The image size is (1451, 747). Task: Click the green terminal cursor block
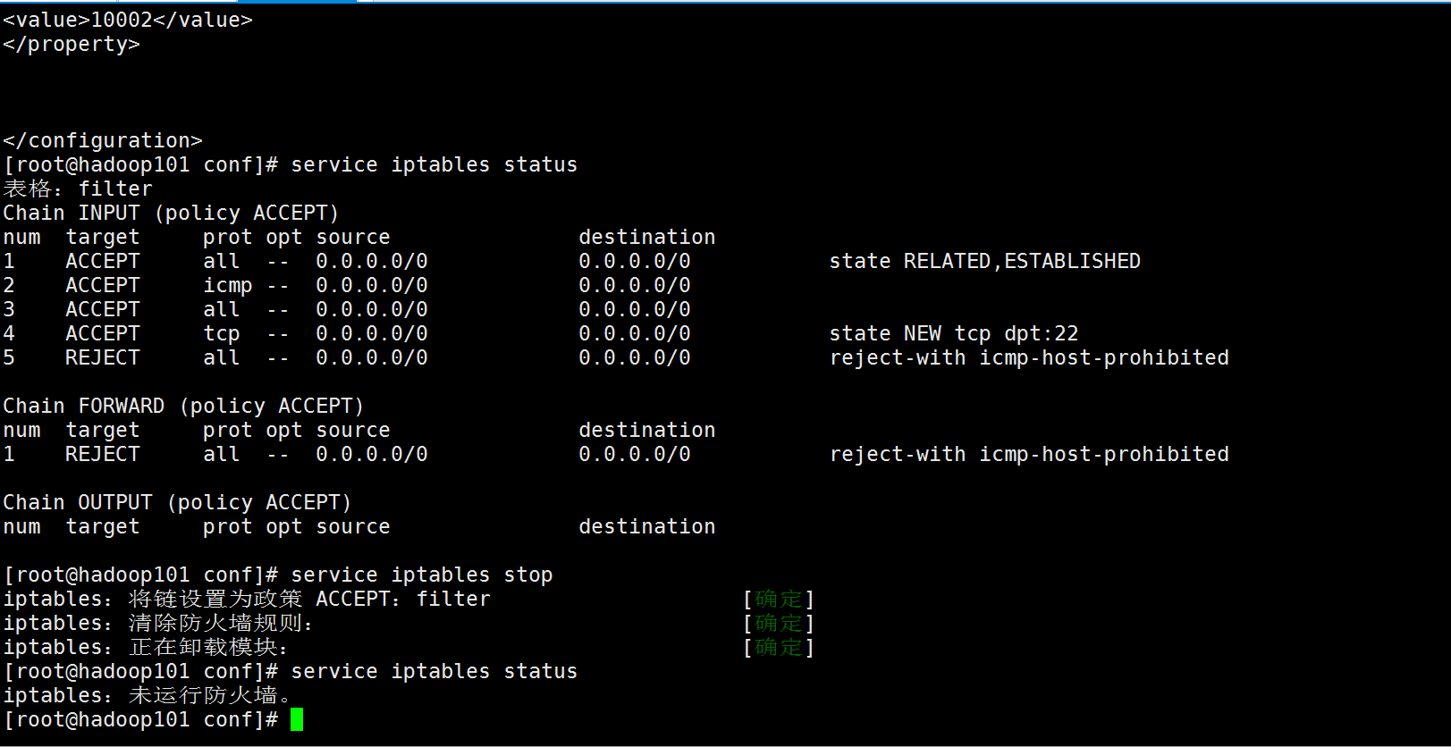click(297, 719)
